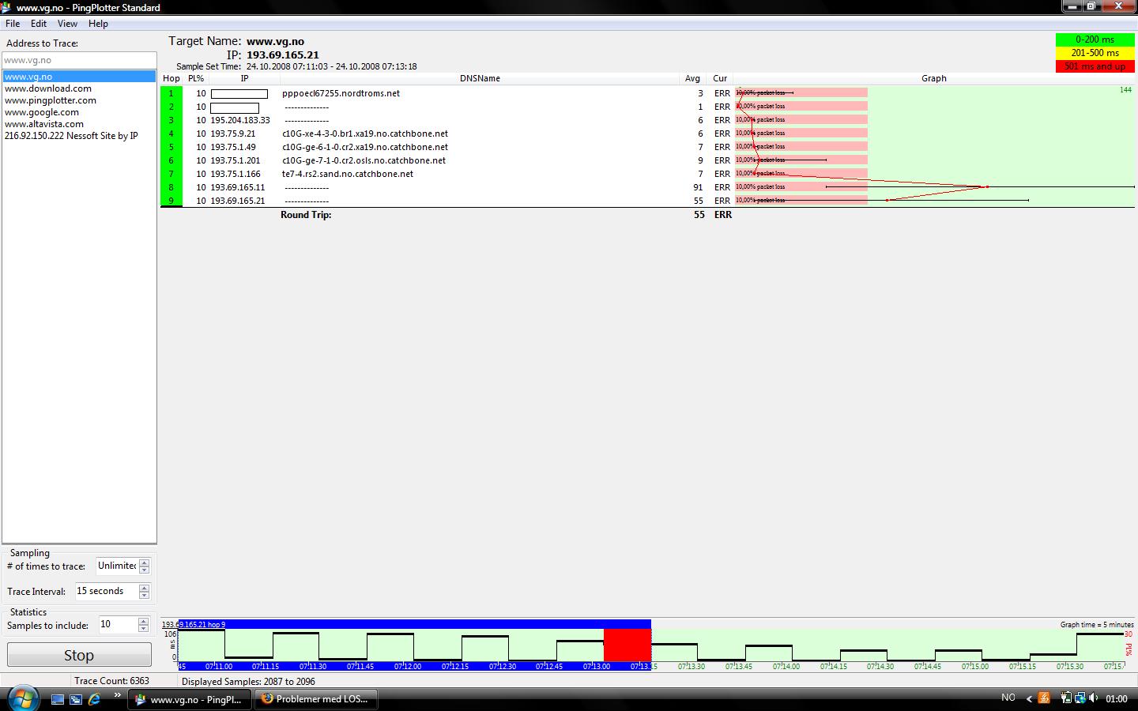Select hop 3 IP 195.204.183.33
1138x711 pixels.
click(240, 120)
